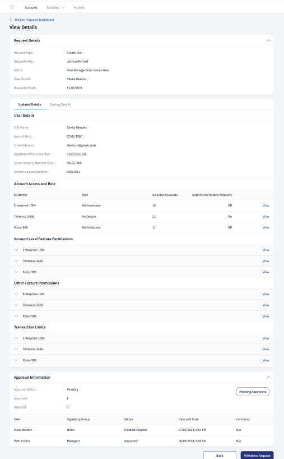Open the hamburger navigation menu
Screen dimensions: 284x459
(x=12, y=7)
